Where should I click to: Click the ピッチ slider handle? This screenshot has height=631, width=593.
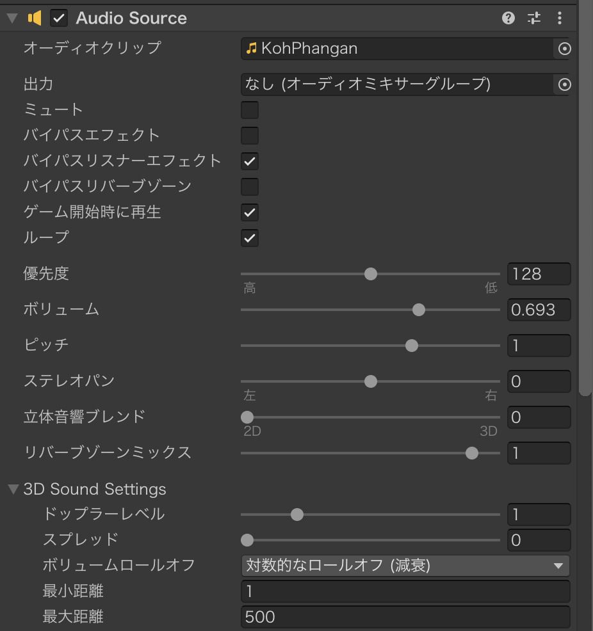pyautogui.click(x=412, y=346)
